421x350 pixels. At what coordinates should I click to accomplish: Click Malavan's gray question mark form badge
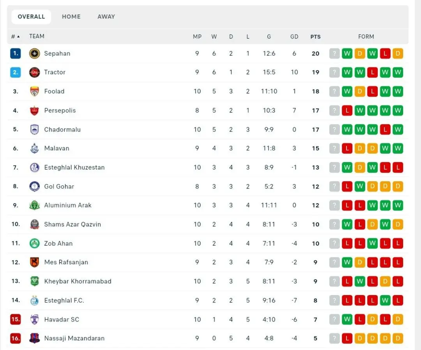coord(334,148)
